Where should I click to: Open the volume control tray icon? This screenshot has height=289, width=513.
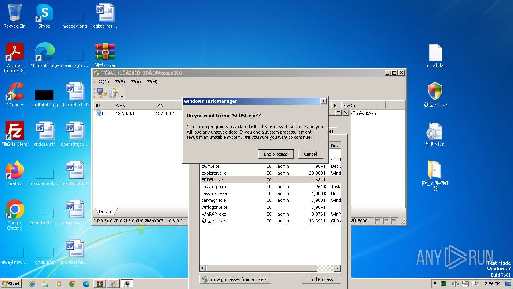pos(455,284)
